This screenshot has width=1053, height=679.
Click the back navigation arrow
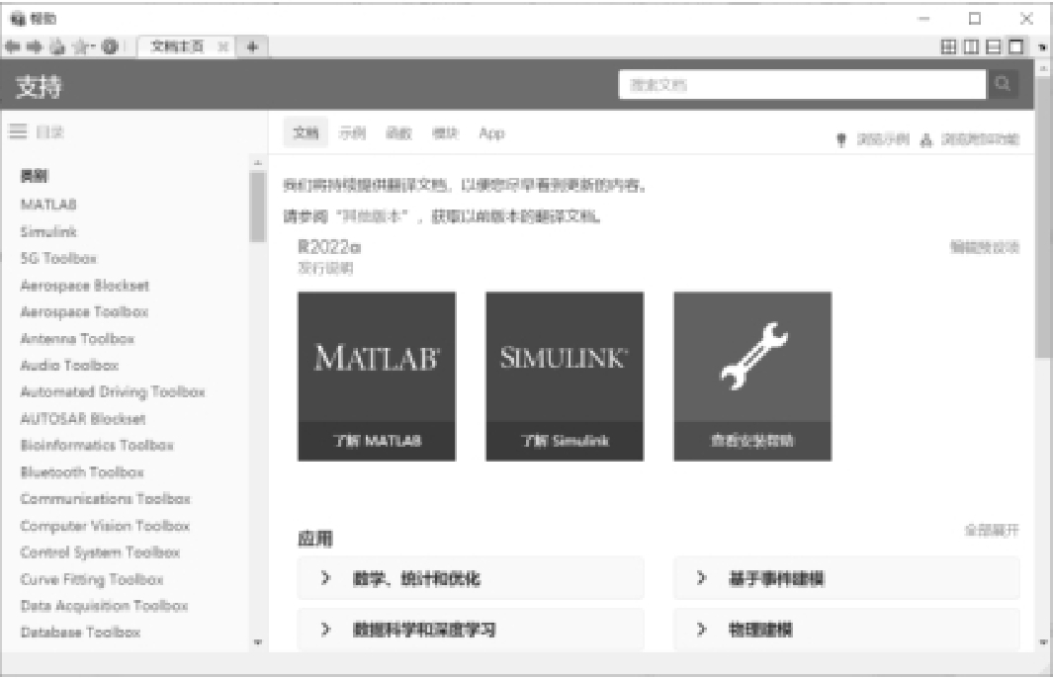click(10, 46)
